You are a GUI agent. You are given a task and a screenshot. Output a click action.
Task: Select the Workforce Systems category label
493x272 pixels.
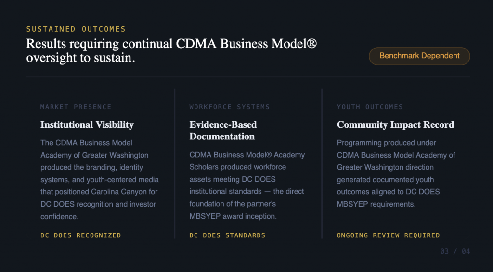click(229, 107)
